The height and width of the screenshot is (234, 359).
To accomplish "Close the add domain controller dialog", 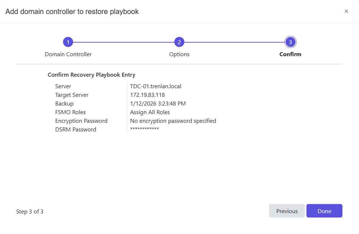I will pos(346,11).
